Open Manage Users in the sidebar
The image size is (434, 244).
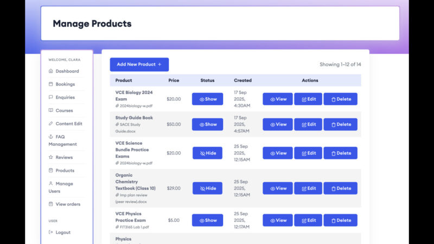coord(61,187)
